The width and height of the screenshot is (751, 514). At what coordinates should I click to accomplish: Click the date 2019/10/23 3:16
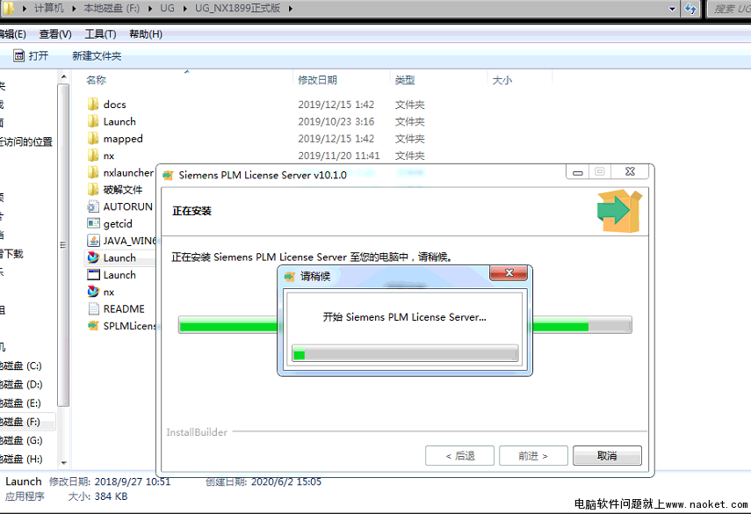pos(336,121)
